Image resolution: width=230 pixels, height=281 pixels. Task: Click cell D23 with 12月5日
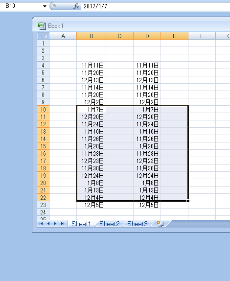pos(147,205)
